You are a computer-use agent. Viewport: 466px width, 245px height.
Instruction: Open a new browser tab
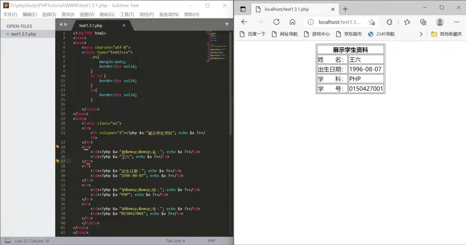point(345,9)
